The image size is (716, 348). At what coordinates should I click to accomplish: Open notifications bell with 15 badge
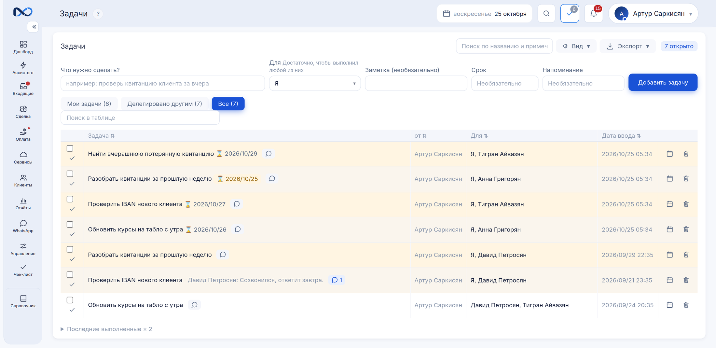tap(594, 14)
